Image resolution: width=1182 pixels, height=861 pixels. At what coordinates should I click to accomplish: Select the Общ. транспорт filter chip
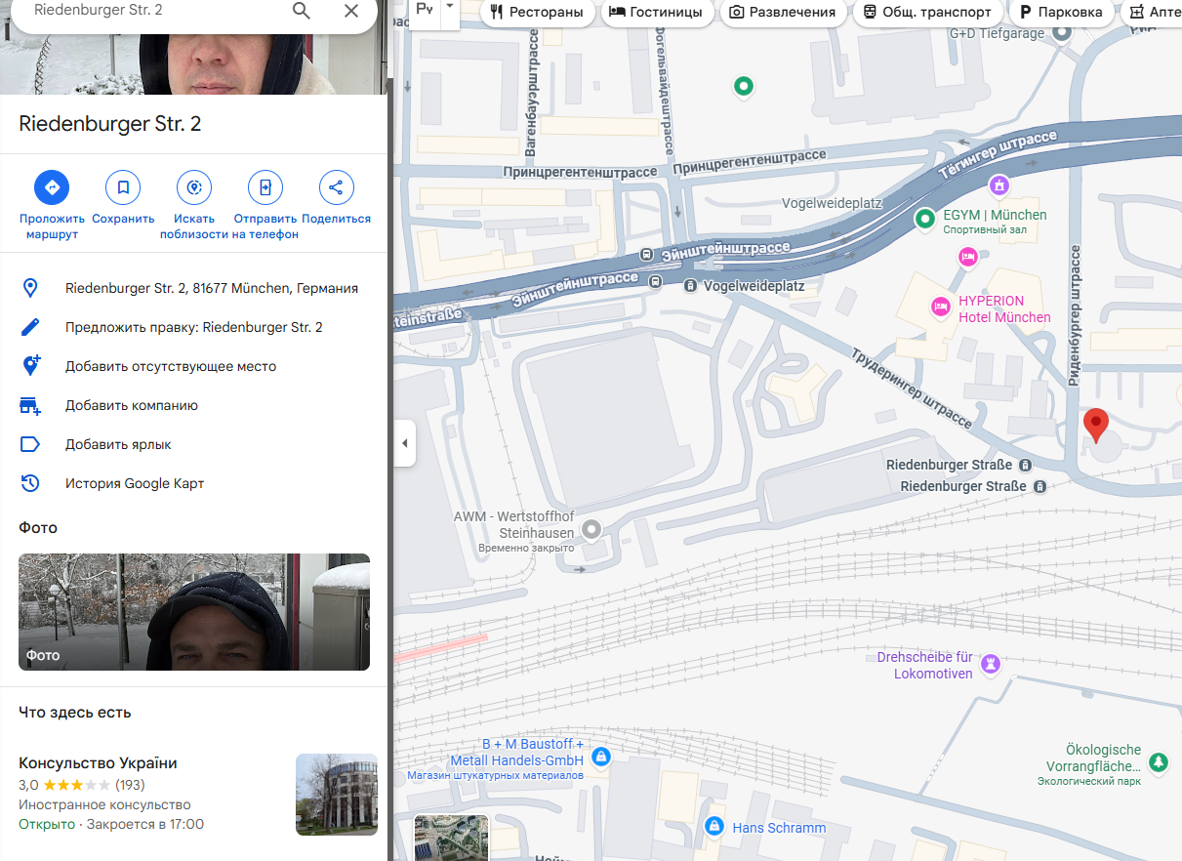pos(927,12)
